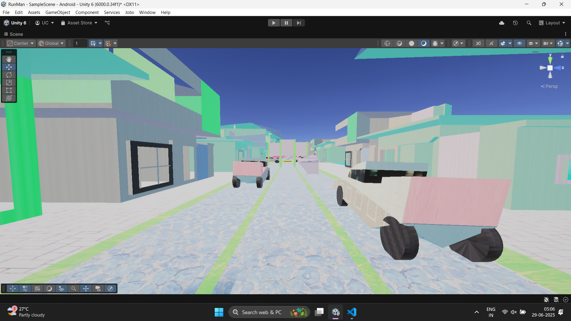
Task: Select the Scale tool
Action: pyautogui.click(x=9, y=83)
